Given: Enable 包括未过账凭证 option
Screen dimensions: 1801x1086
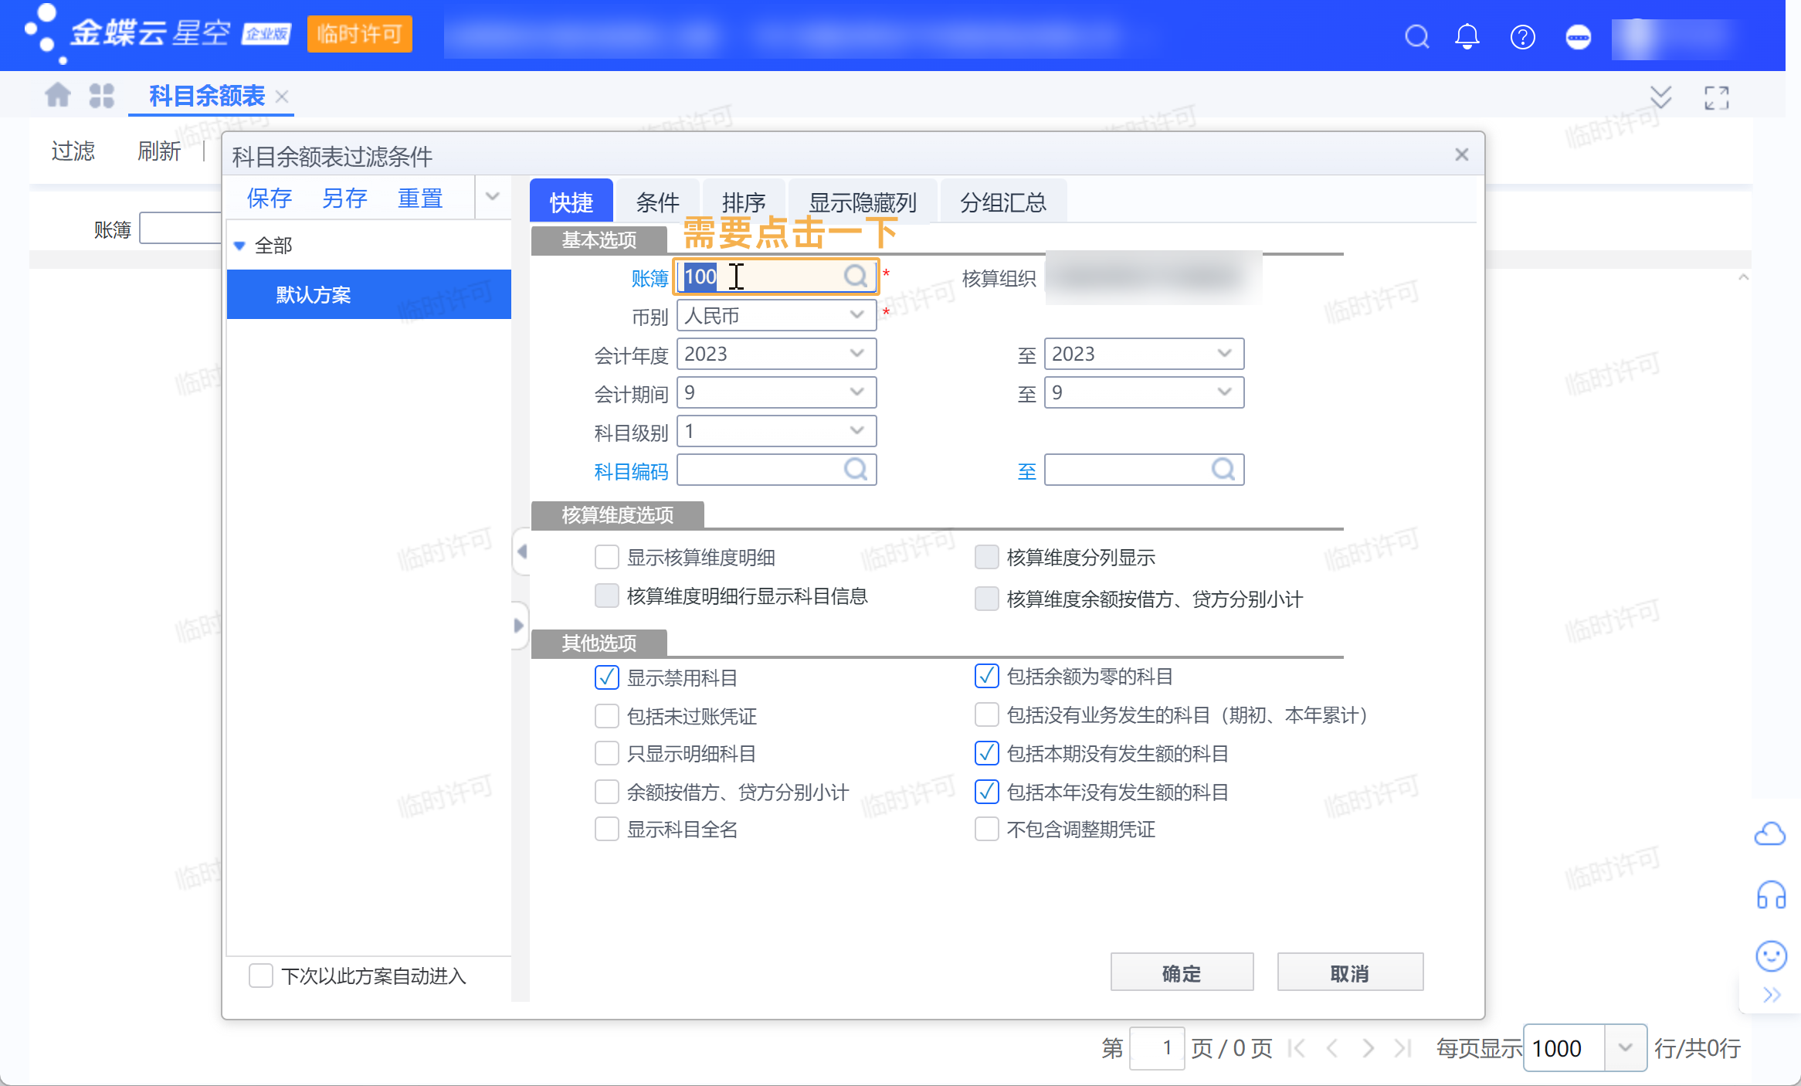Looking at the screenshot, I should click(x=607, y=716).
